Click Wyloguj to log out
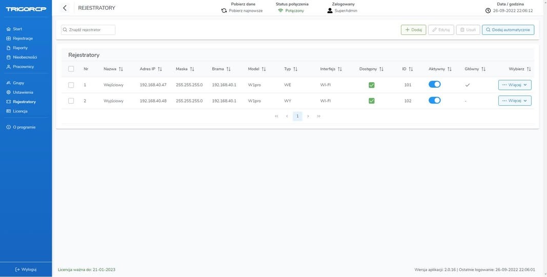 (x=26, y=269)
